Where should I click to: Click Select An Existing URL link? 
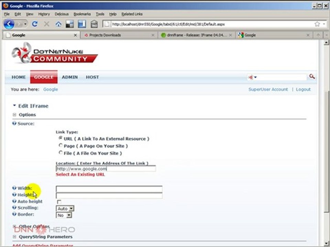pyautogui.click(x=80, y=175)
